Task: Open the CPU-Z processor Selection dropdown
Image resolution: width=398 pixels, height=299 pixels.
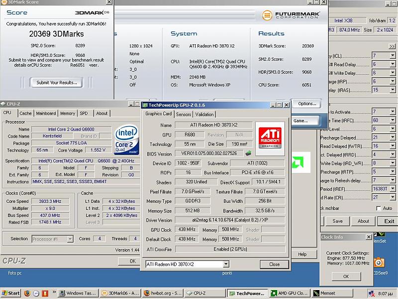Action: click(x=70, y=239)
